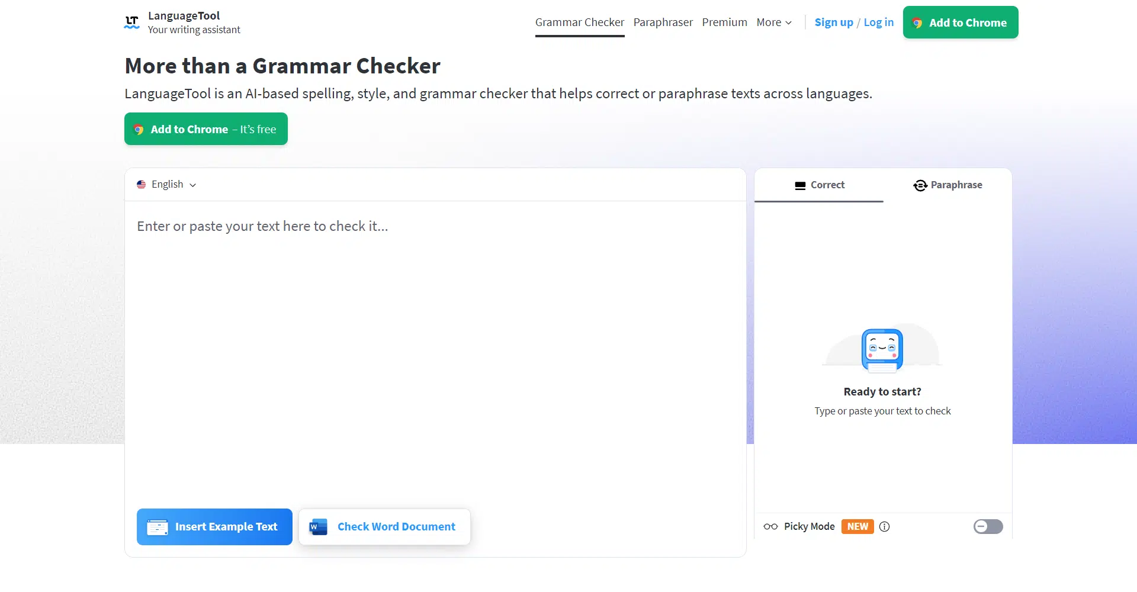Click the Sign up link

coord(833,22)
